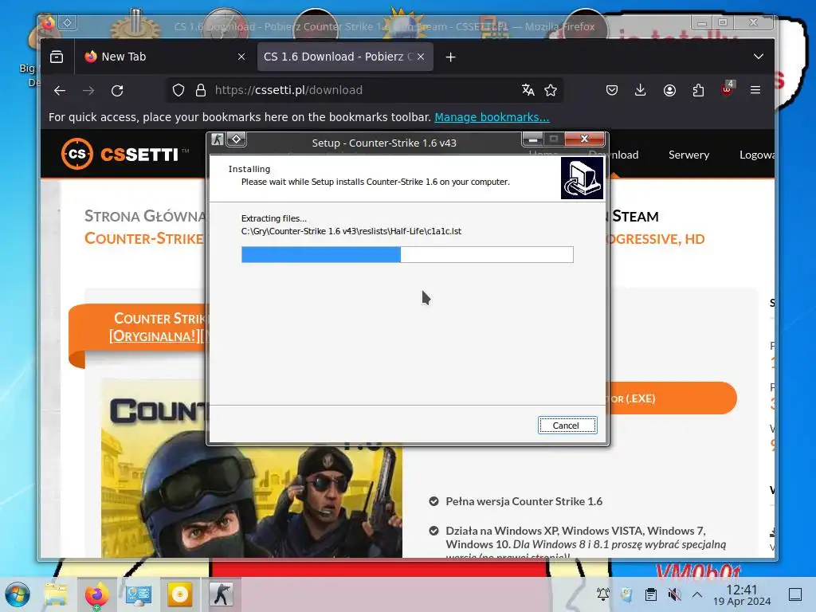Click the uBlock Origin extension icon

click(727, 89)
